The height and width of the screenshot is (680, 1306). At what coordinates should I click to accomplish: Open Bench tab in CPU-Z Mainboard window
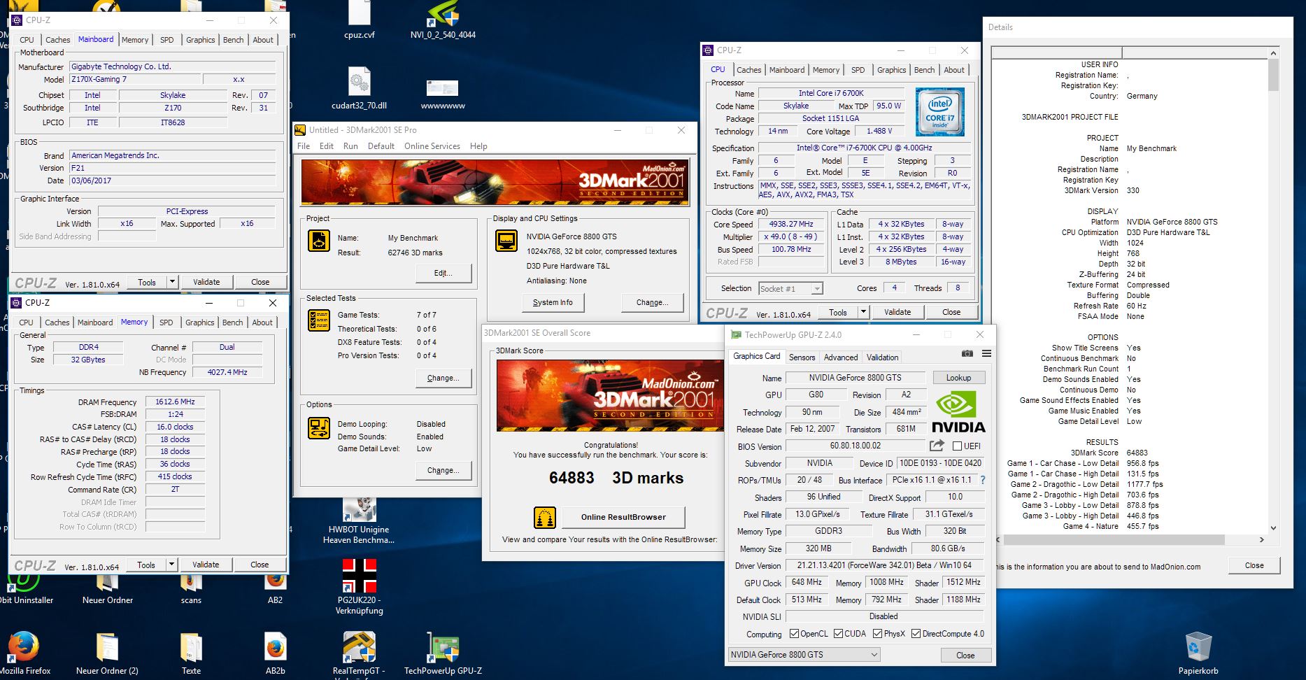click(233, 40)
